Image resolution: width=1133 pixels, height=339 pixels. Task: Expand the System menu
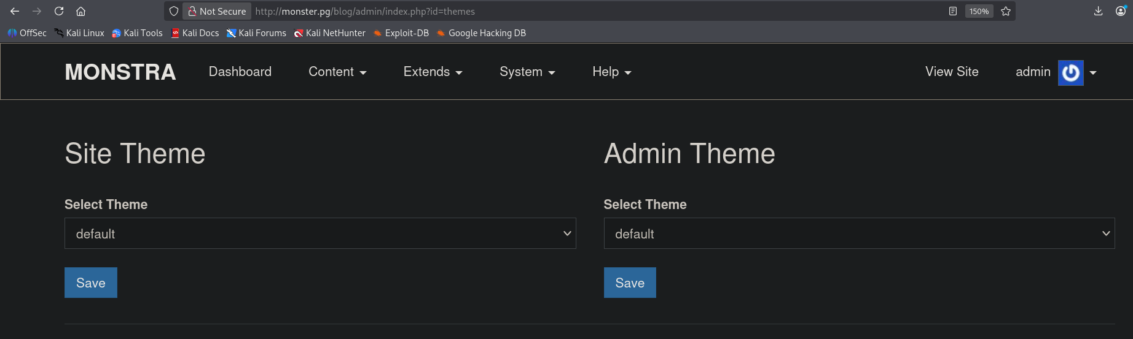[x=527, y=72]
